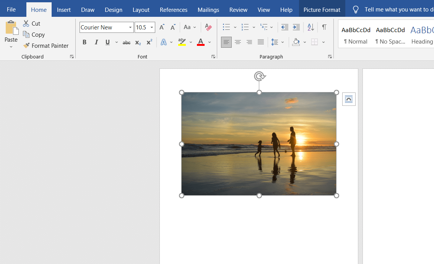Image resolution: width=434 pixels, height=264 pixels.
Task: Expand the font color dropdown arrow
Action: pos(210,42)
